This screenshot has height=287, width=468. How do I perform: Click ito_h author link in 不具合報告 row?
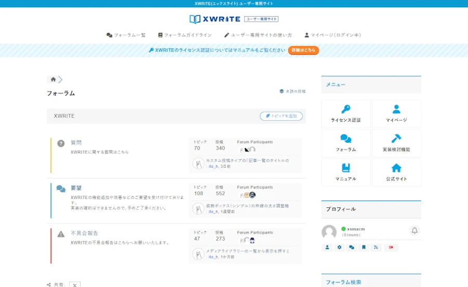[x=213, y=257]
